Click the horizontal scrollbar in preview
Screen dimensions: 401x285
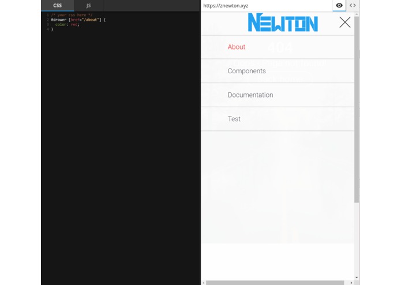[x=275, y=283]
